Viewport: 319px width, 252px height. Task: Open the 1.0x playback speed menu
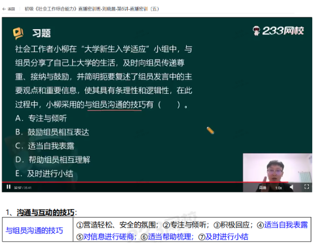tap(278, 188)
